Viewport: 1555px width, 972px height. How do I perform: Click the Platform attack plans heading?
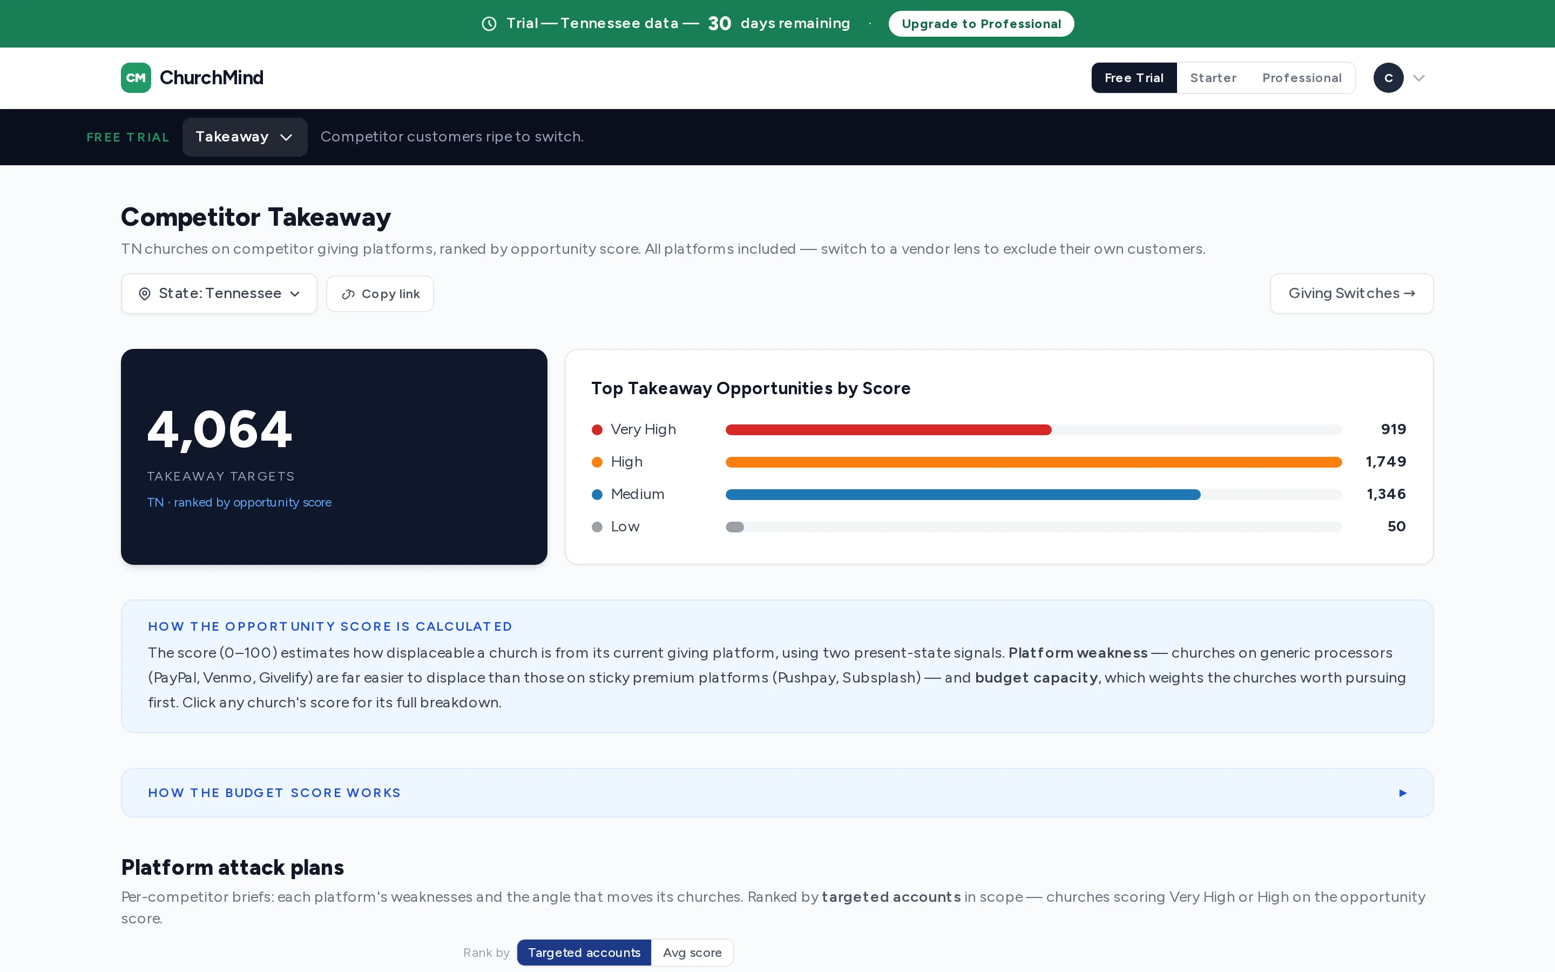coord(233,867)
